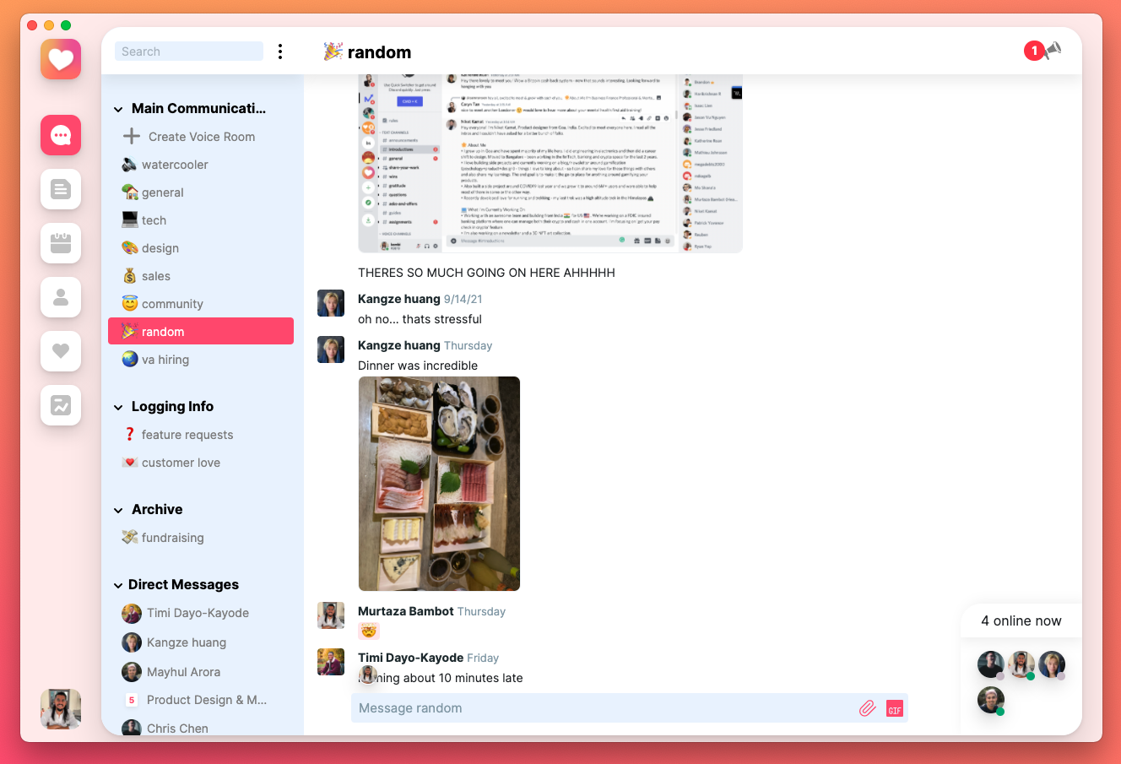The width and height of the screenshot is (1121, 764).
Task: Select the random channel
Action: tap(201, 331)
